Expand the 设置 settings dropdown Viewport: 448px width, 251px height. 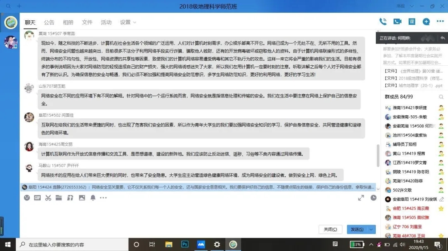[128, 22]
